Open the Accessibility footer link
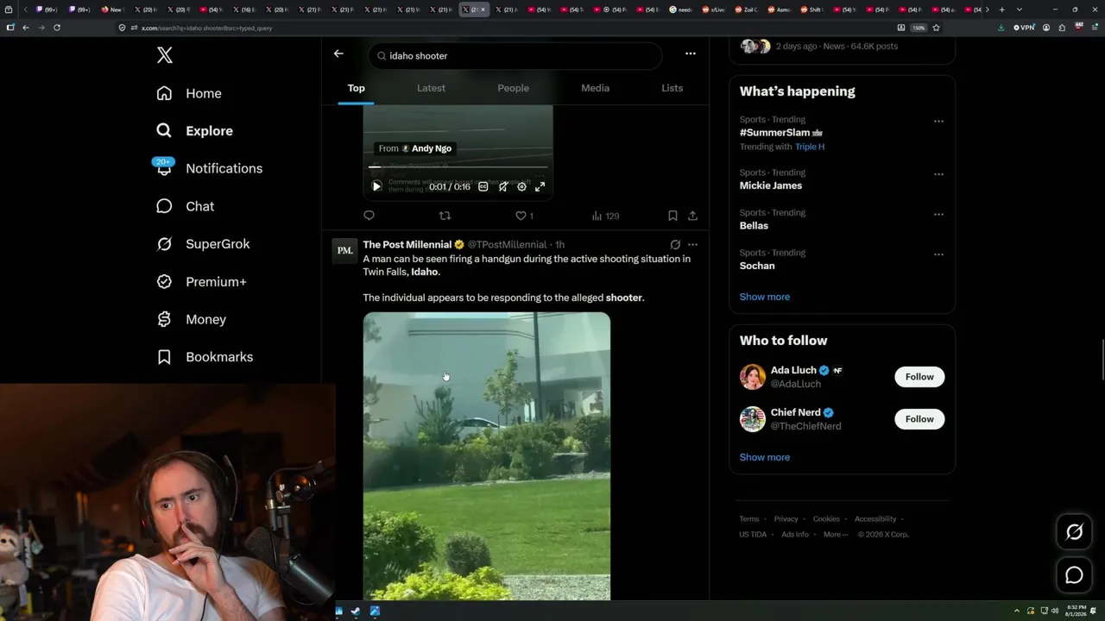 875,519
